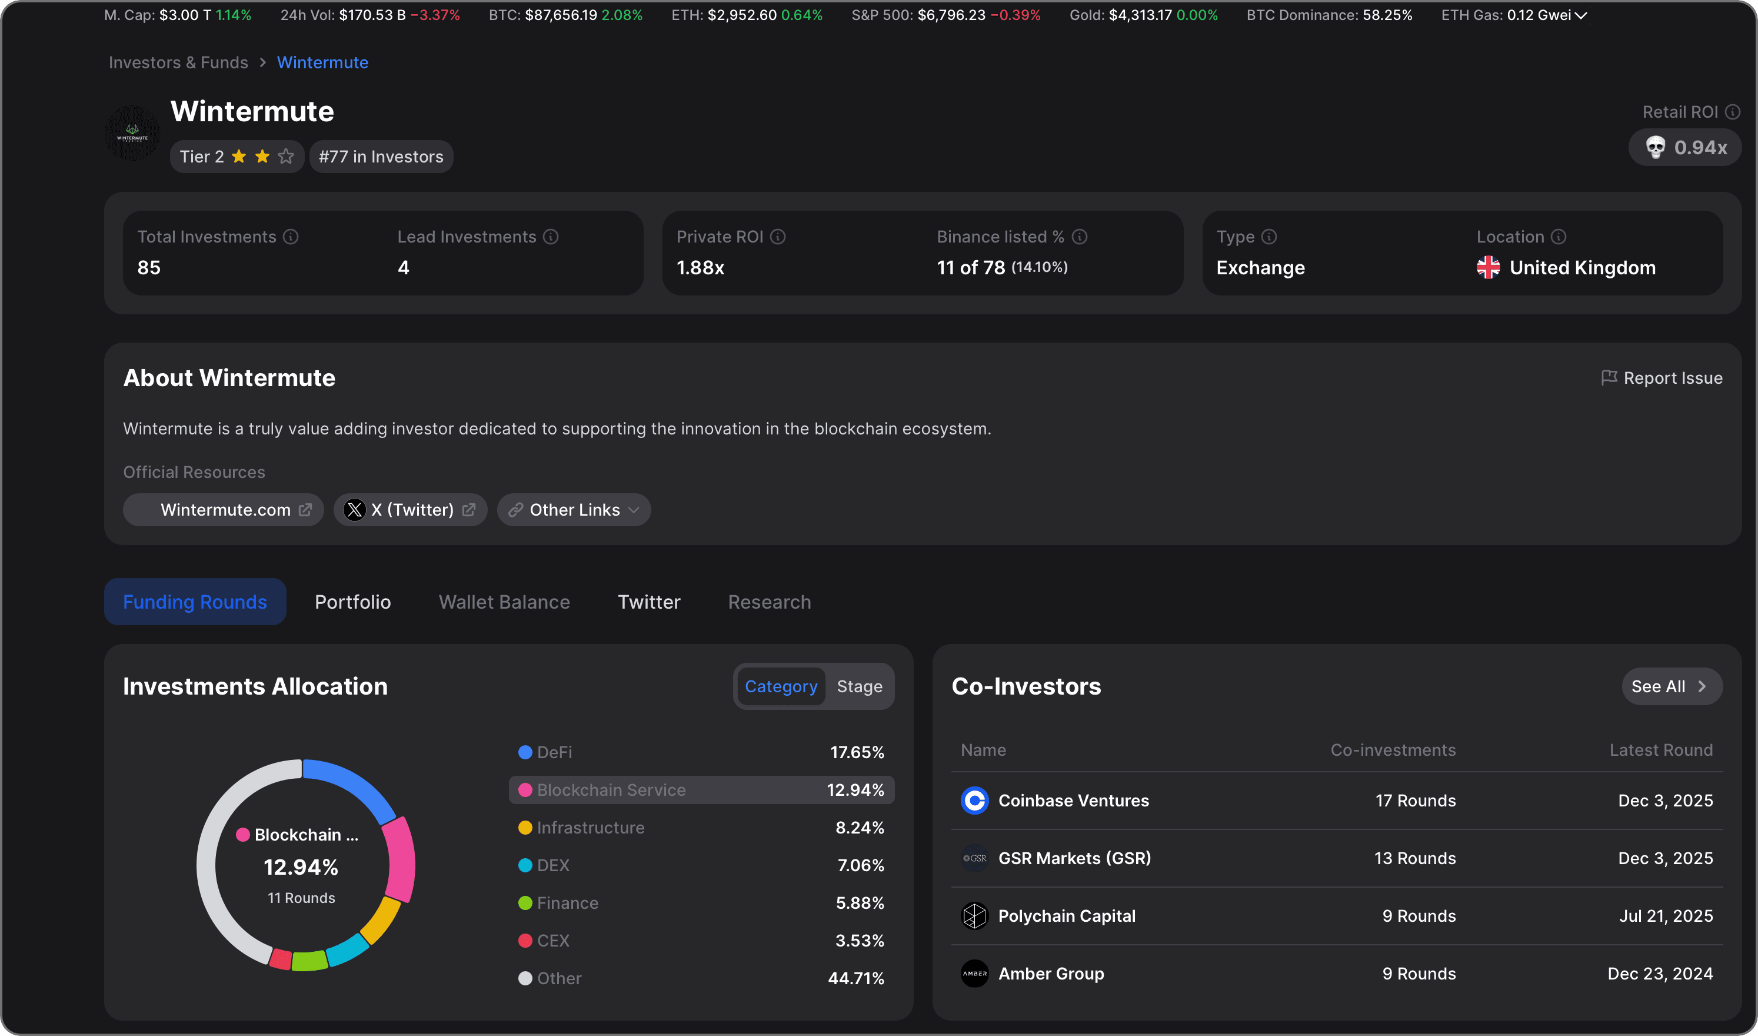Click the Location info icon

(1559, 237)
